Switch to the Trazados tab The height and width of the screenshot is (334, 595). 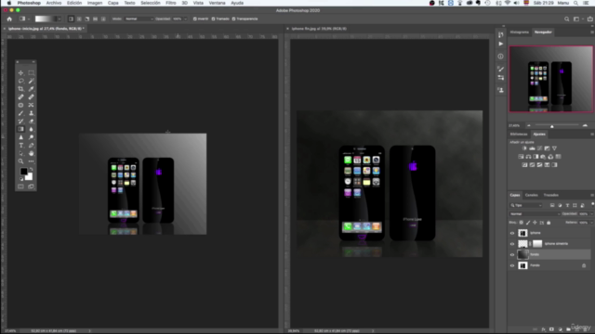(x=551, y=195)
